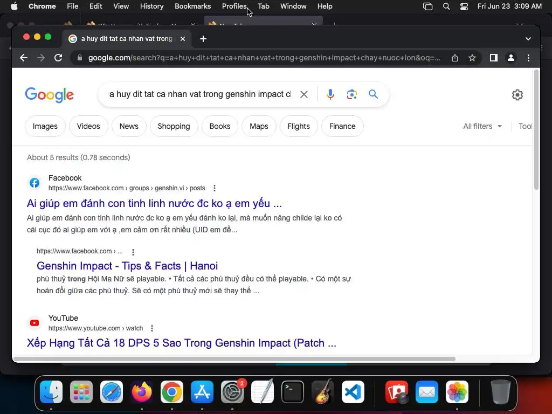Screen dimensions: 552x414
Task: Open the File menu
Action: [73, 6]
